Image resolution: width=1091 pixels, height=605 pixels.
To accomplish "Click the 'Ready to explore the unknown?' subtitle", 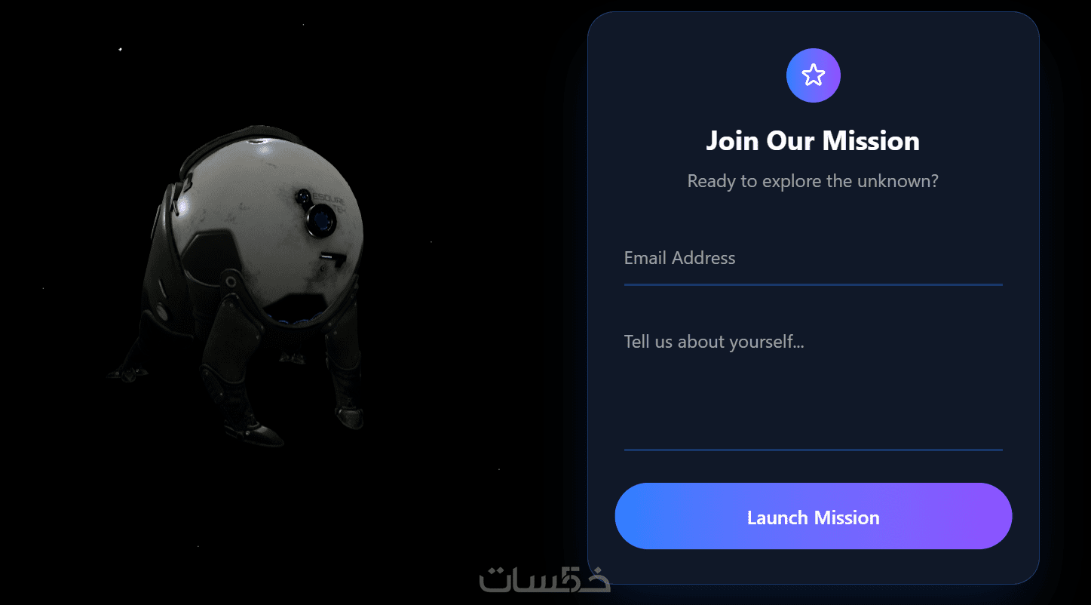I will click(x=813, y=181).
